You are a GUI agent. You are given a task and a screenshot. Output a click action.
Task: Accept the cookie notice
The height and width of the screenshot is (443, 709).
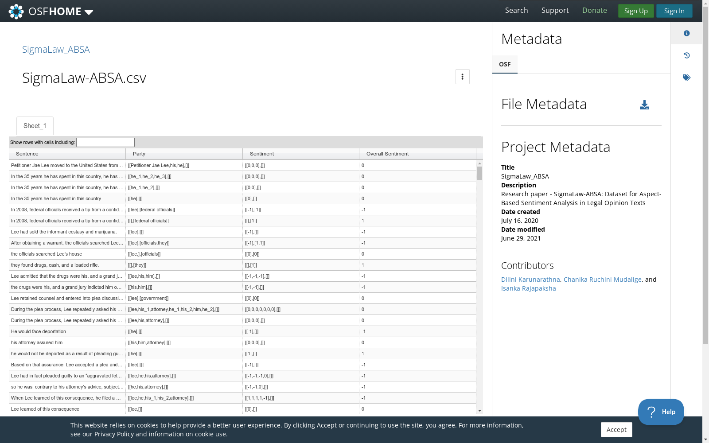click(x=616, y=430)
